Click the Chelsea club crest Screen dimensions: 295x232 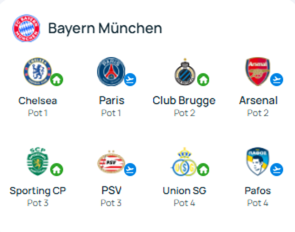point(38,72)
